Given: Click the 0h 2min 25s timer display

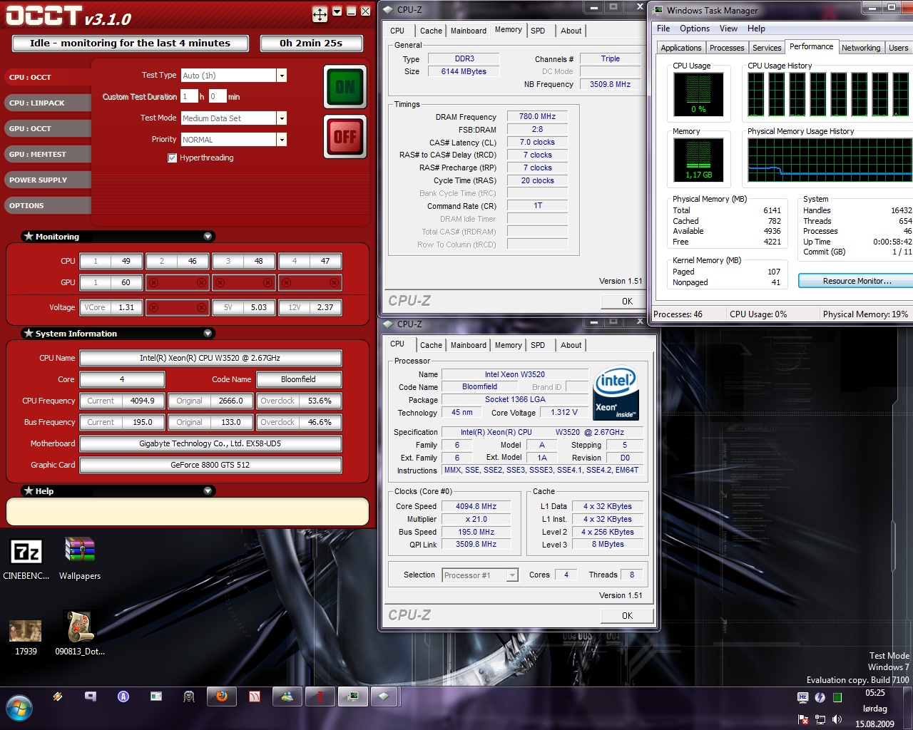Looking at the screenshot, I should (x=311, y=43).
